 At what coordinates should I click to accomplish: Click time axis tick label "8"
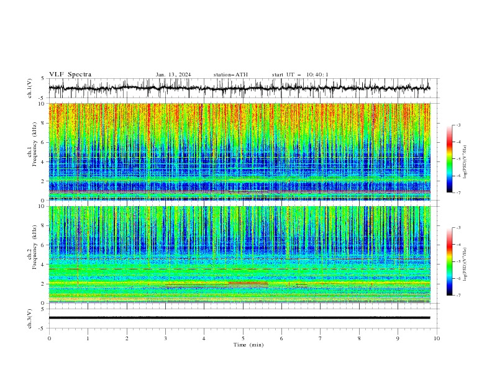pos(359,338)
